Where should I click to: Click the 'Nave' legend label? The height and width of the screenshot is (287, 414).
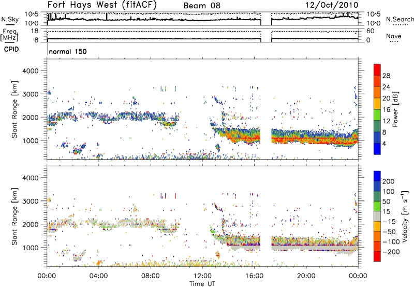[x=394, y=36]
